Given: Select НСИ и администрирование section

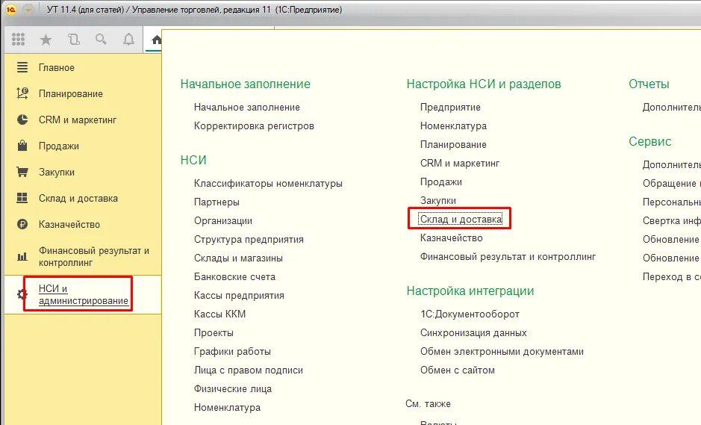Looking at the screenshot, I should (83, 294).
